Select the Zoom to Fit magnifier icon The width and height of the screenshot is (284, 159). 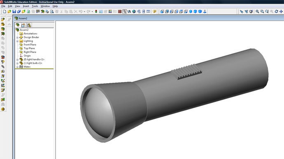pos(257,11)
